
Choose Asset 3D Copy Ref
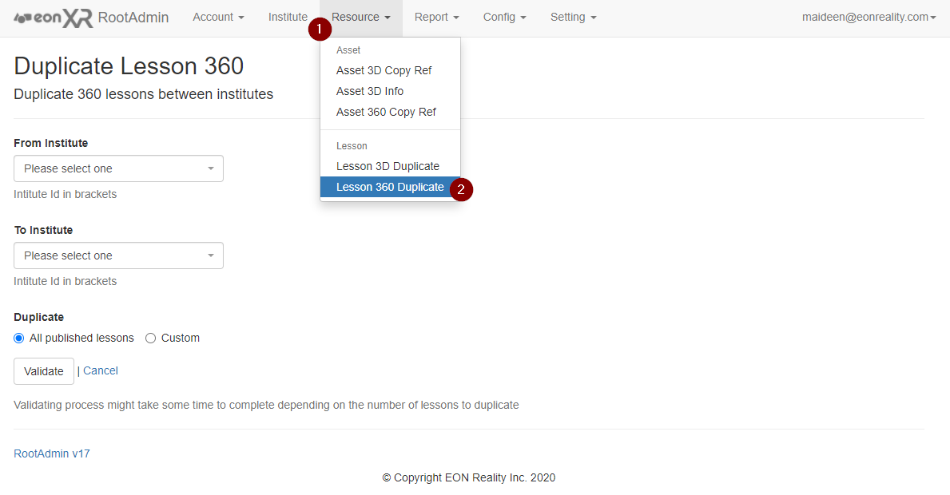click(384, 70)
